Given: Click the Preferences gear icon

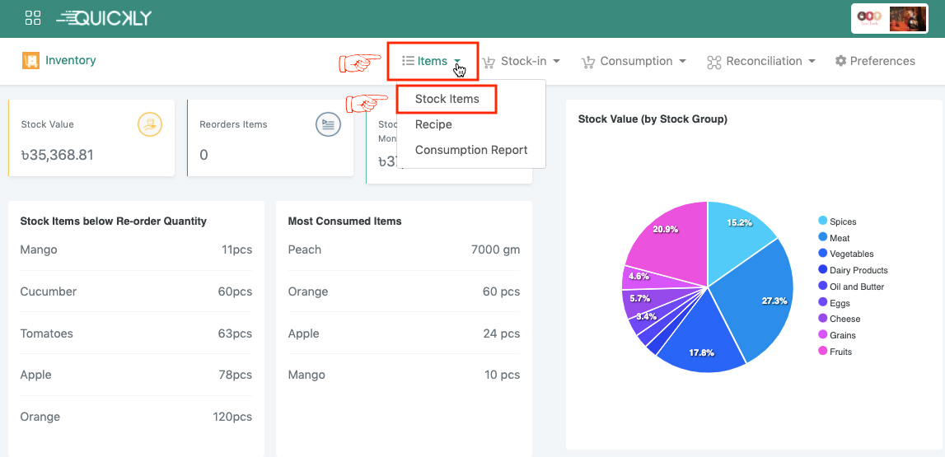Looking at the screenshot, I should click(x=840, y=61).
